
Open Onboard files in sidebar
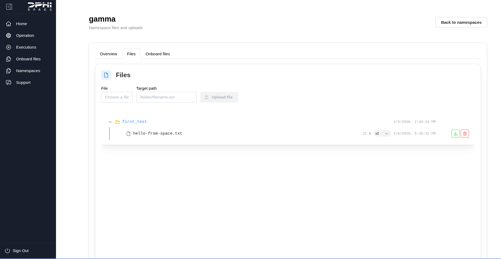[x=28, y=59]
